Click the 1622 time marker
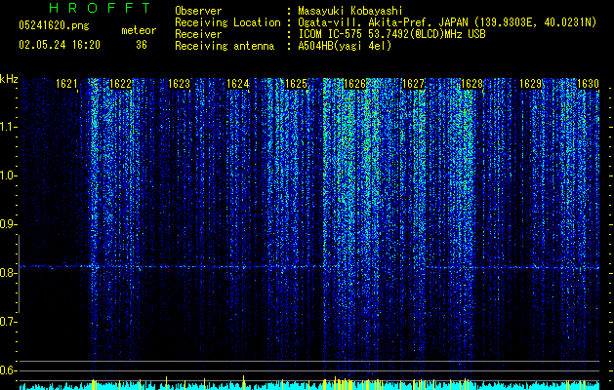Viewport: 614px width, 390px height. coord(121,84)
